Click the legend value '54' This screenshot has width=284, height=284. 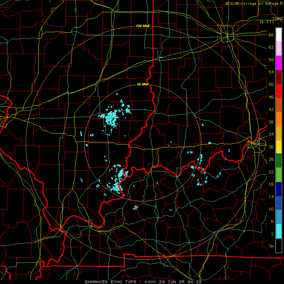pos(271,72)
